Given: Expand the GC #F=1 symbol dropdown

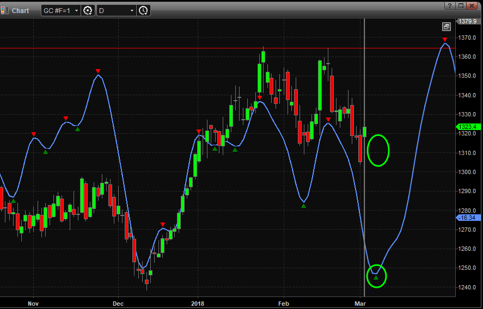Looking at the screenshot, I should coord(76,10).
